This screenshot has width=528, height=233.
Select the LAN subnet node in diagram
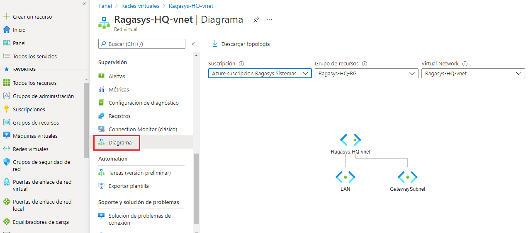tap(346, 181)
